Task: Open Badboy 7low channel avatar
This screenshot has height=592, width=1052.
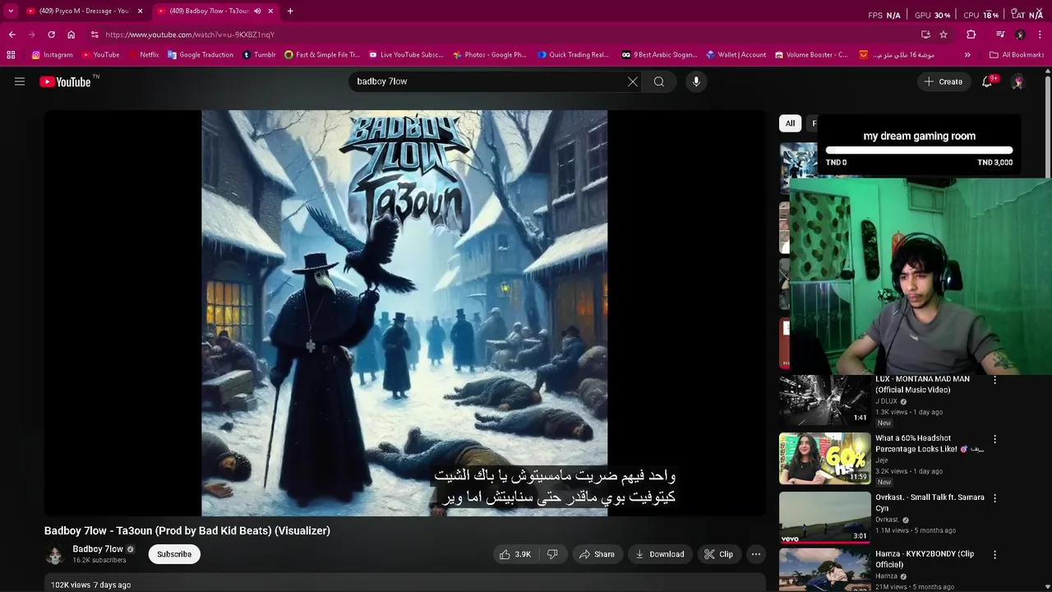Action: [55, 554]
